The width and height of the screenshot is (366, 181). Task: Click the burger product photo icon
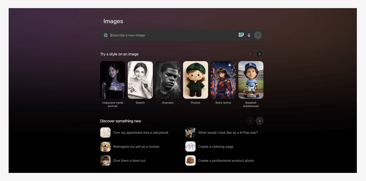click(190, 160)
